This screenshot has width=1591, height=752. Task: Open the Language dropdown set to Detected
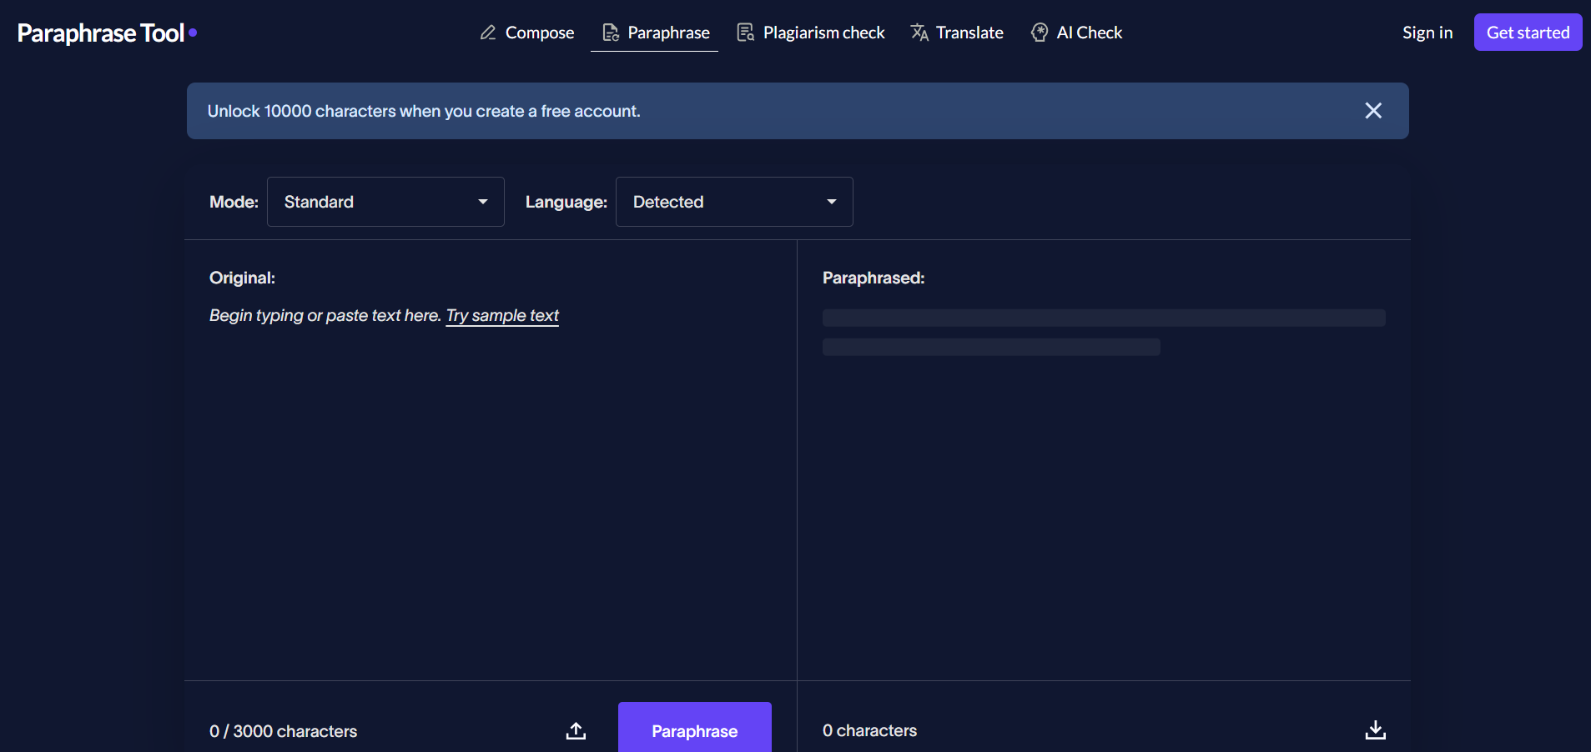[x=733, y=202]
